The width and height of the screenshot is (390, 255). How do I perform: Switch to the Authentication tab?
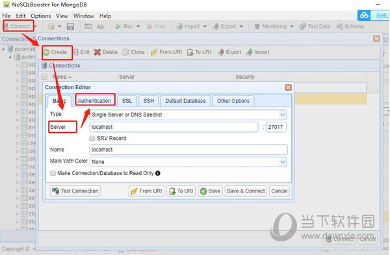tap(94, 101)
